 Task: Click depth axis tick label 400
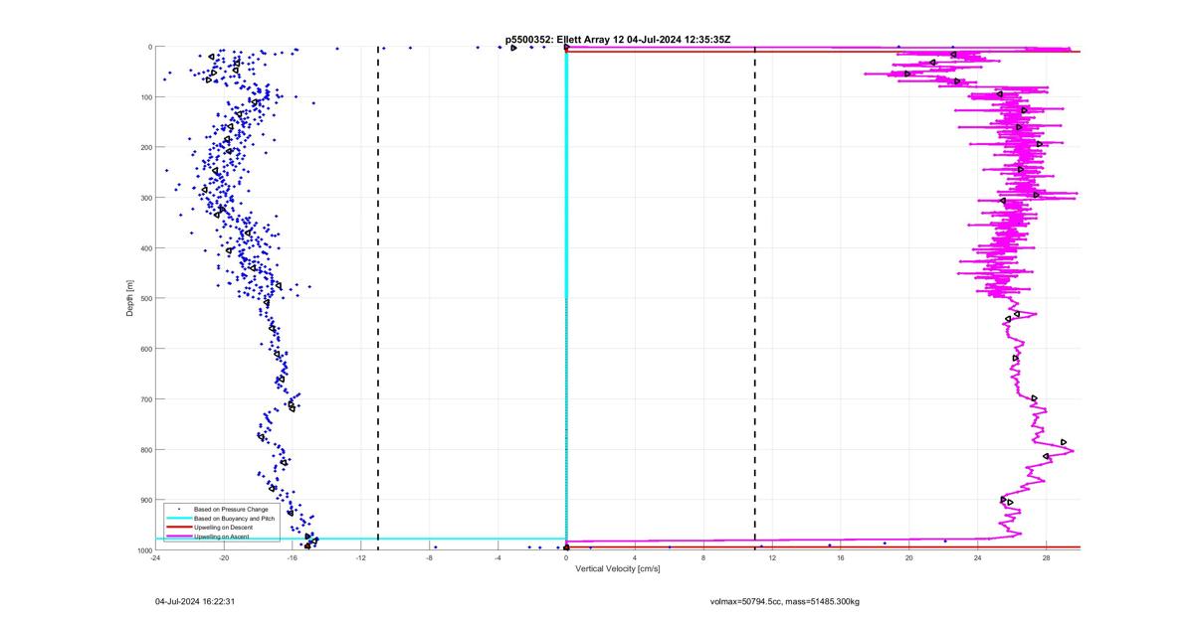146,248
